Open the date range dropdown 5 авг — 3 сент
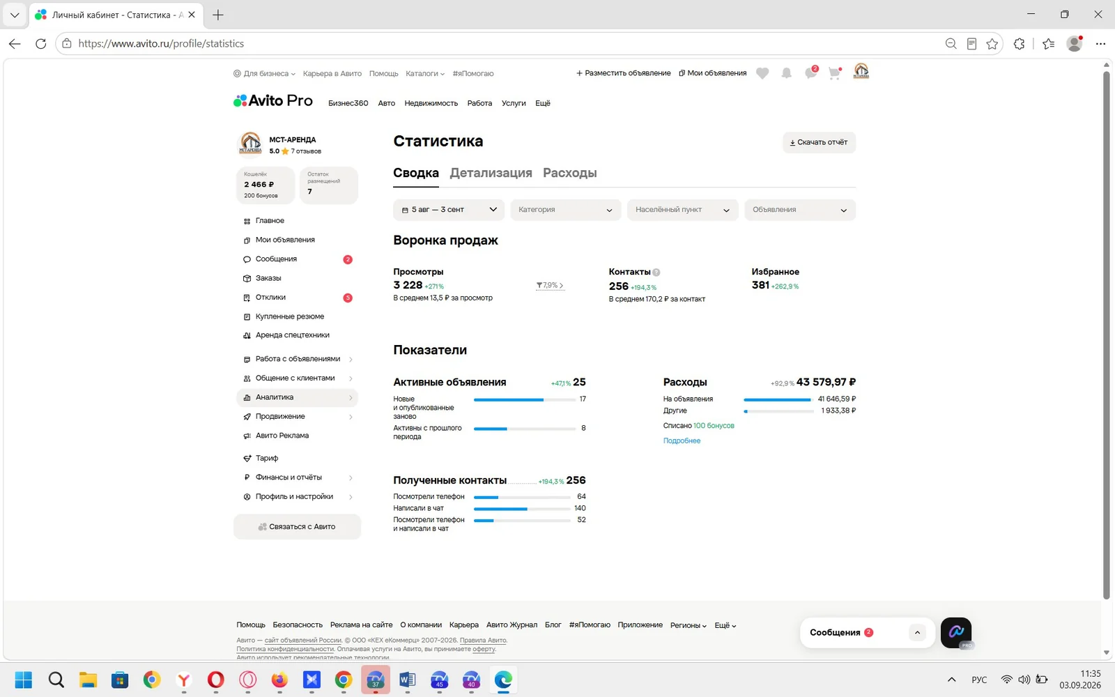 pyautogui.click(x=449, y=210)
